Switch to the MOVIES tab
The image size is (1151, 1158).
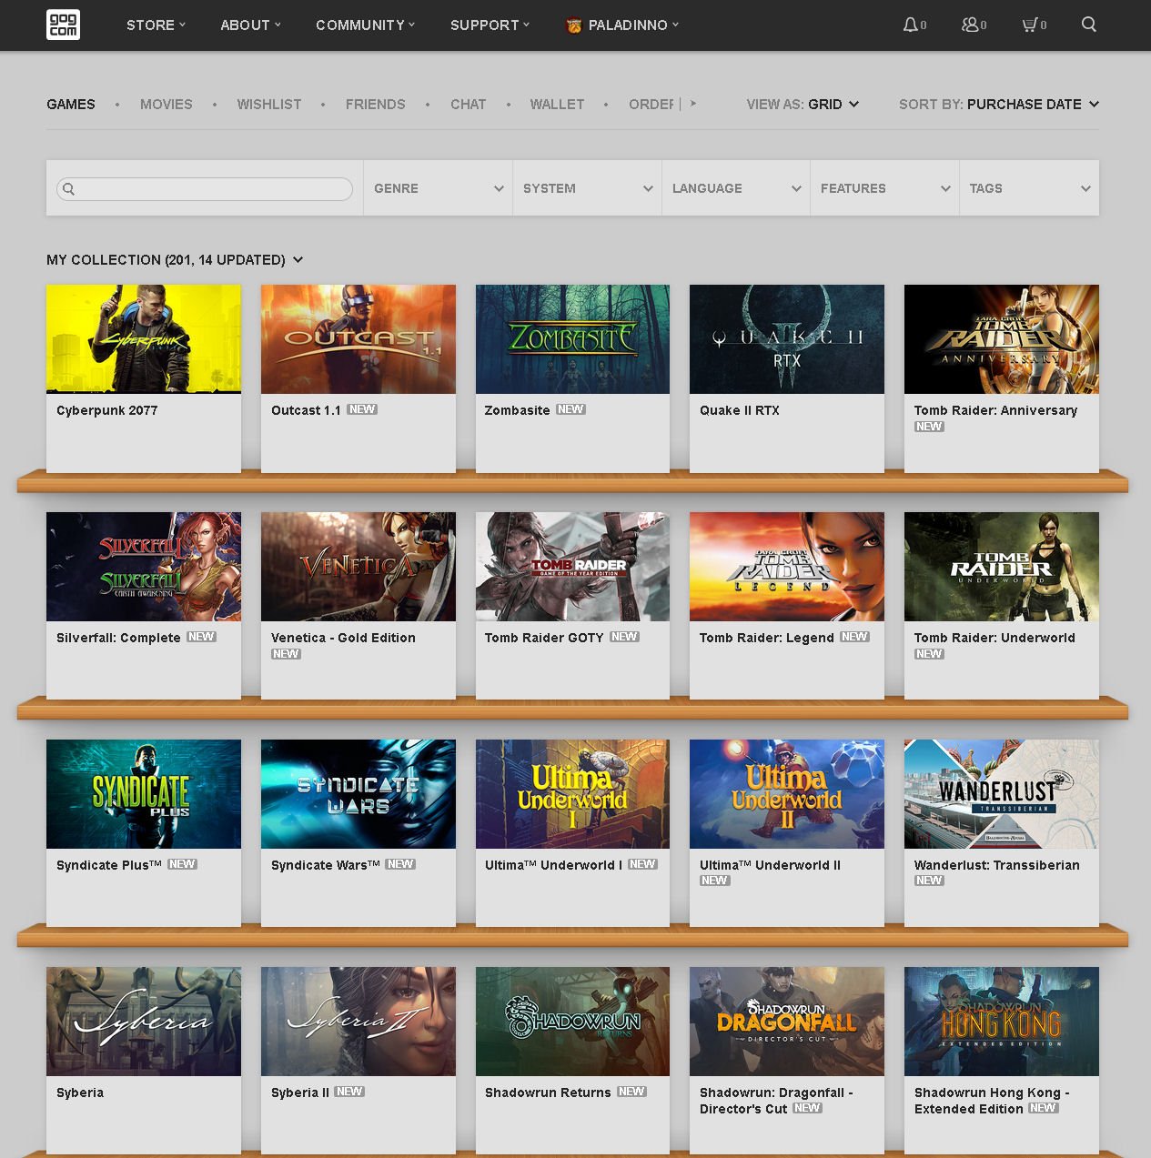click(x=167, y=105)
